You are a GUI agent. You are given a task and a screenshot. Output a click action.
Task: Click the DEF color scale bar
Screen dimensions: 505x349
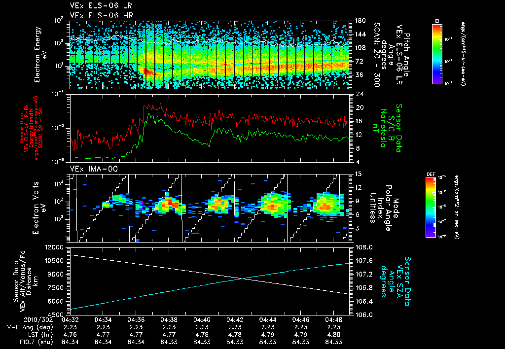432,207
